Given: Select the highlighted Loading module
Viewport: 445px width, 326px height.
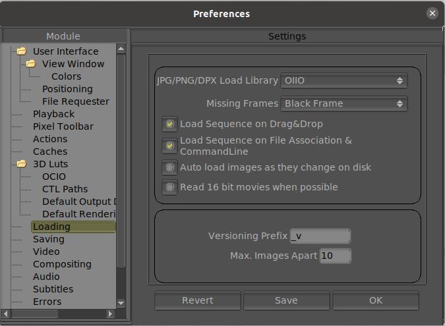Looking at the screenshot, I should [x=73, y=227].
